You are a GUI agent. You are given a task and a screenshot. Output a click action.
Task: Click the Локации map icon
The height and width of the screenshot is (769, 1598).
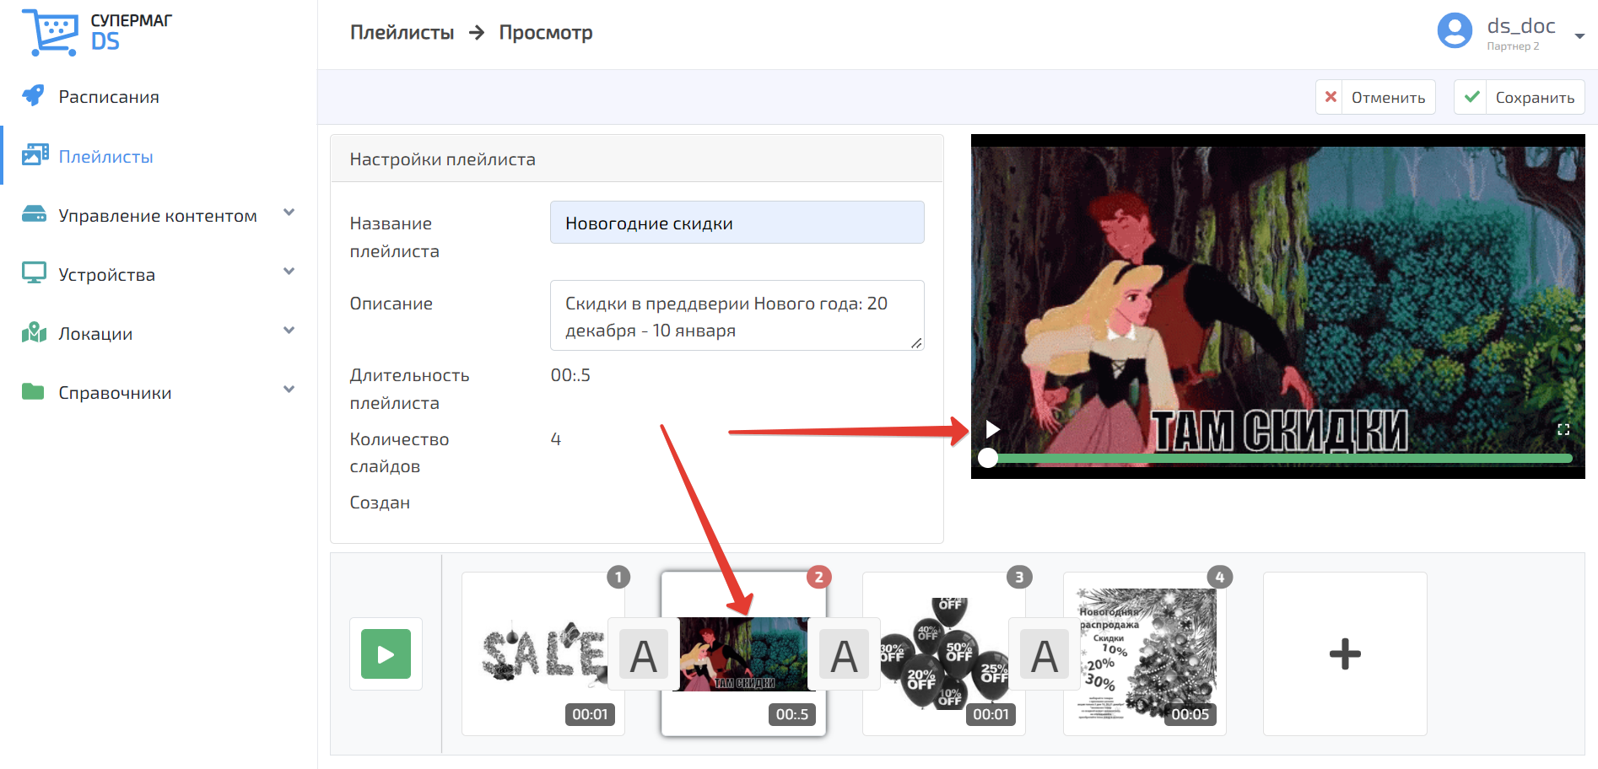pyautogui.click(x=34, y=332)
